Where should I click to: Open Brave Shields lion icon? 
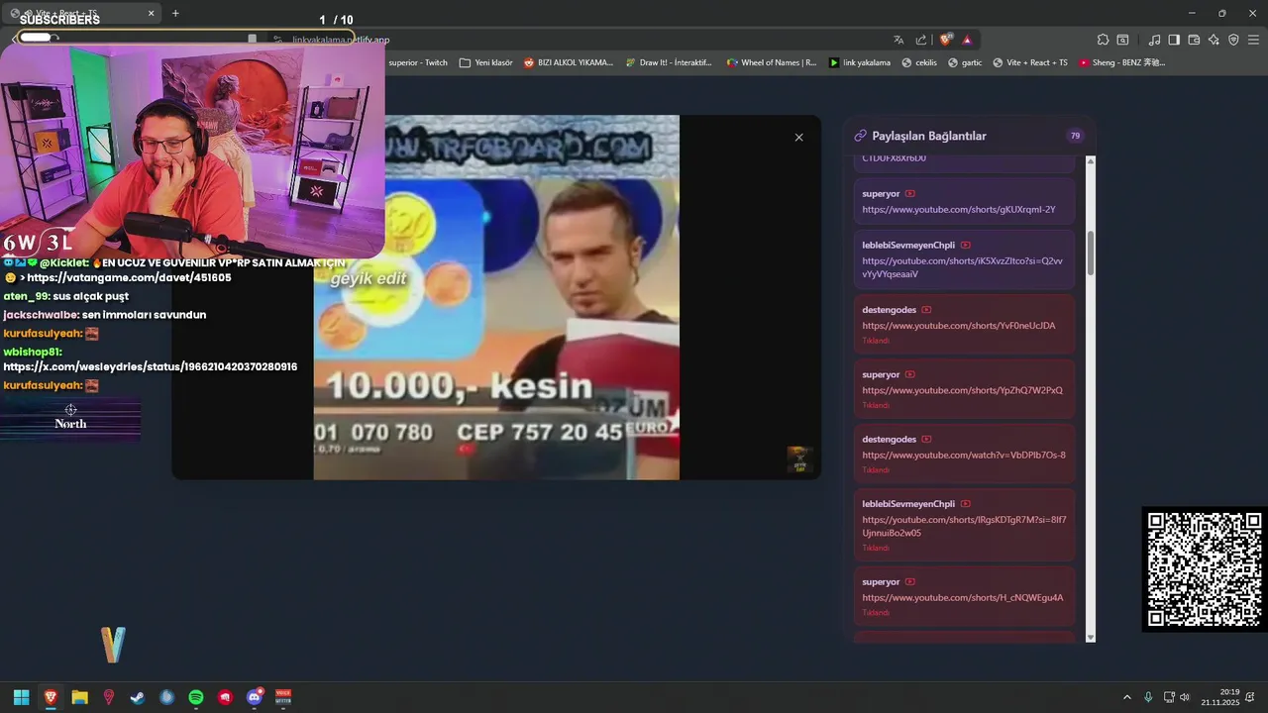click(946, 40)
